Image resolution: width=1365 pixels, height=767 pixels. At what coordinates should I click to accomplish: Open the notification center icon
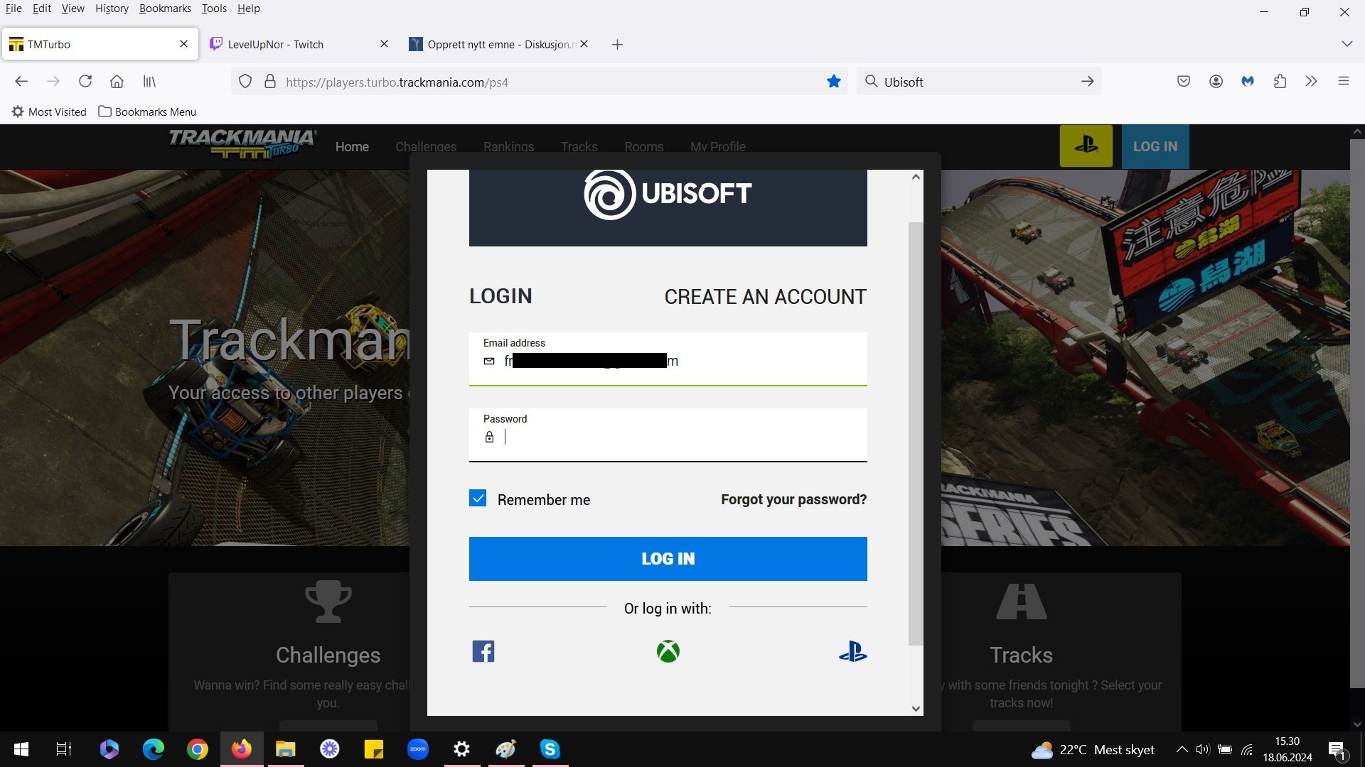click(1338, 750)
